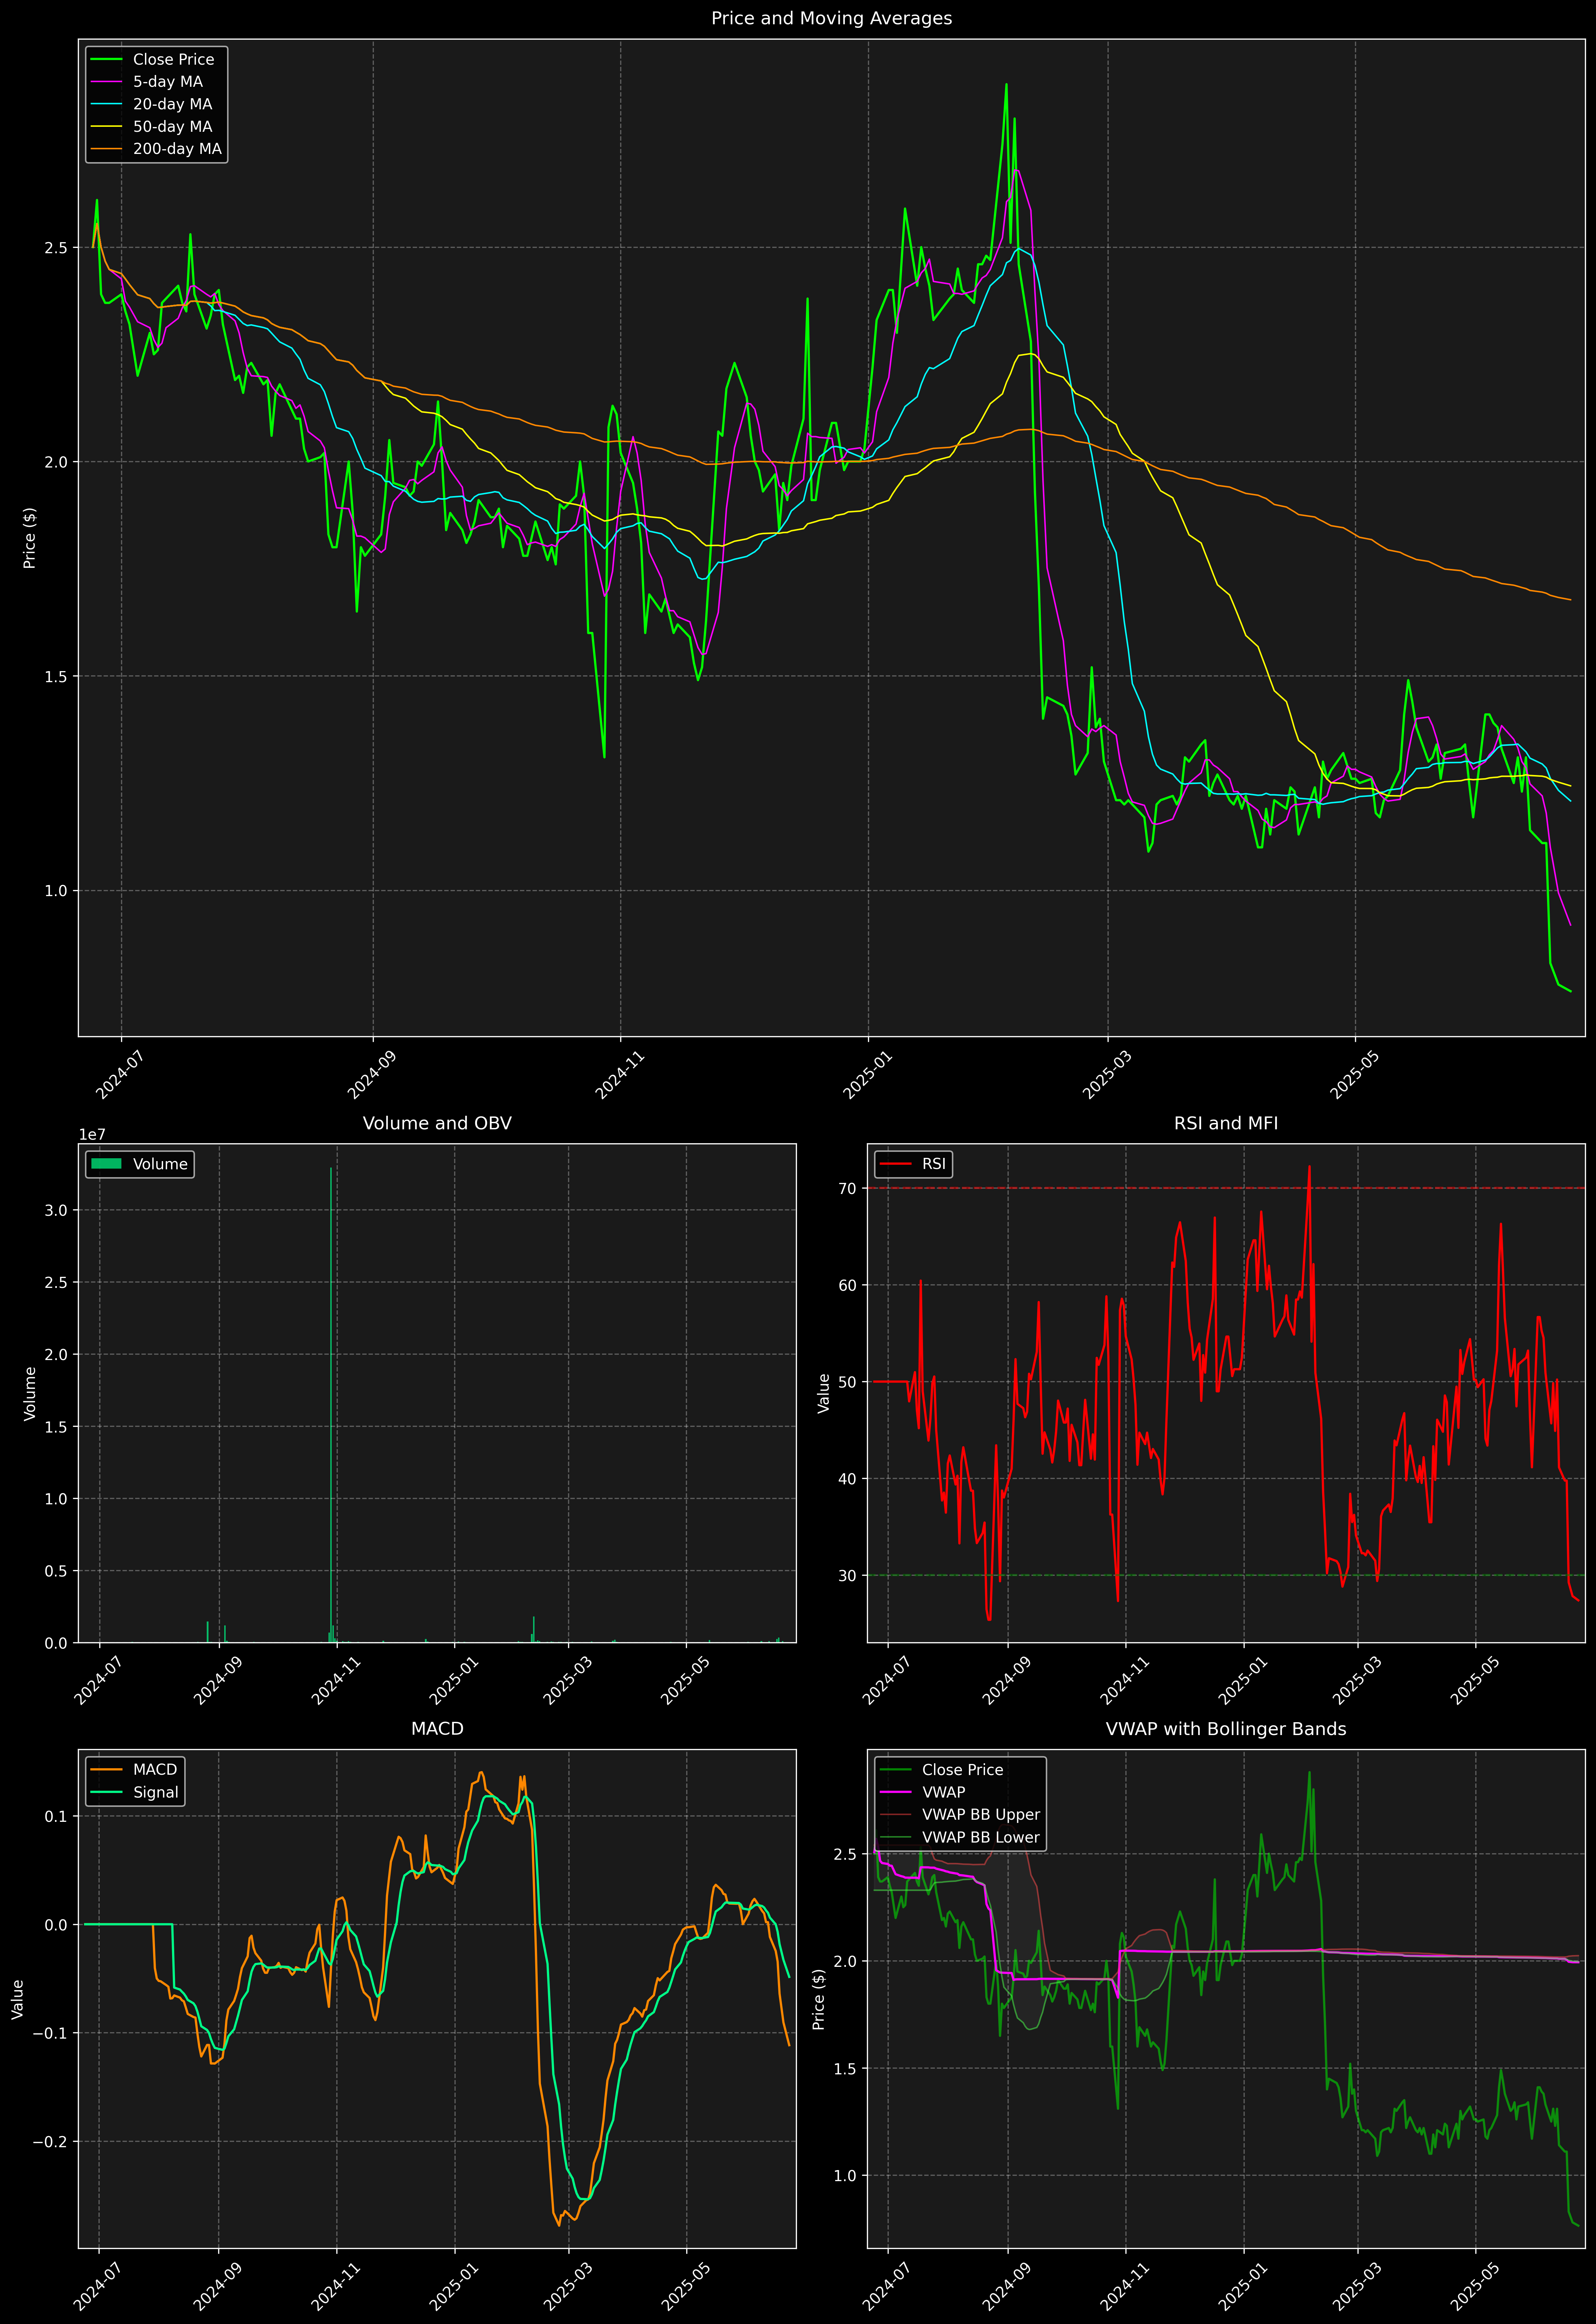Image resolution: width=1596 pixels, height=2324 pixels.
Task: Click the 'Value' y-axis label of MACD chart
Action: click(18, 1999)
